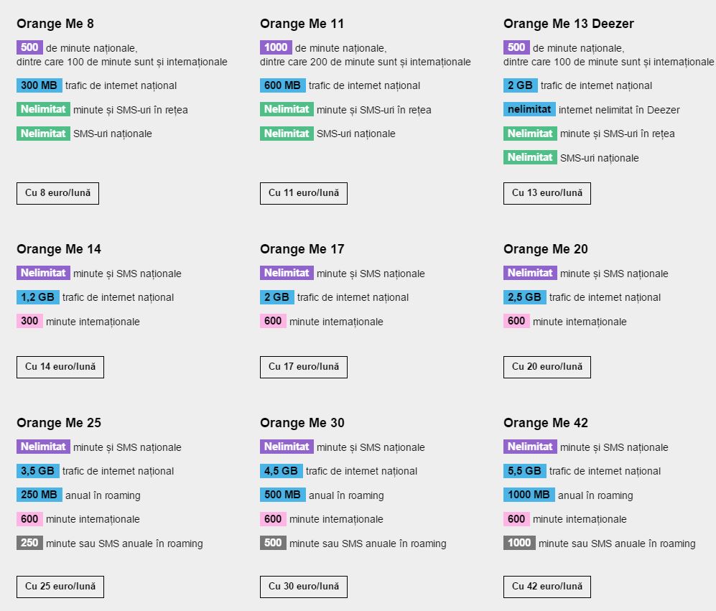Click the "Cu 20 euro/lună" button
Screen dimensions: 716x611
point(547,367)
